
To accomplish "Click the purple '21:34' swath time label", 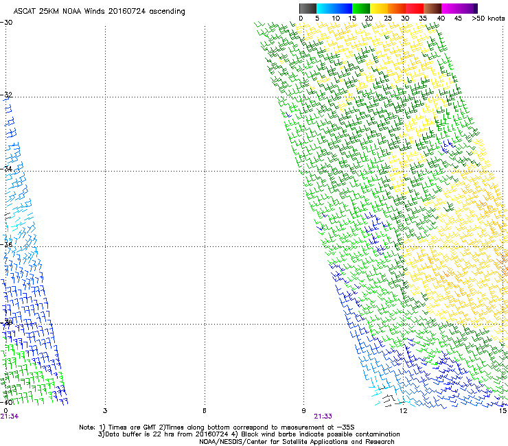I will coord(10,416).
